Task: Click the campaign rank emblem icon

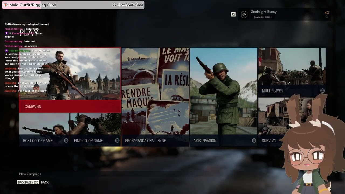Action: pyautogui.click(x=244, y=15)
